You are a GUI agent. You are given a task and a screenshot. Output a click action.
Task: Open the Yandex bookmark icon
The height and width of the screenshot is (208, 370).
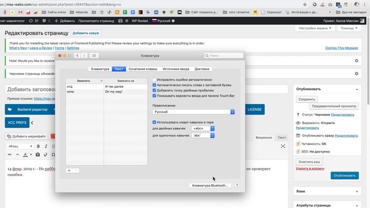(x=5, y=12)
